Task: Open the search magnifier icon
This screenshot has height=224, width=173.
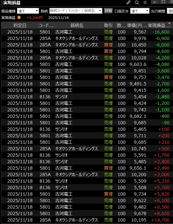Action: pos(137,2)
